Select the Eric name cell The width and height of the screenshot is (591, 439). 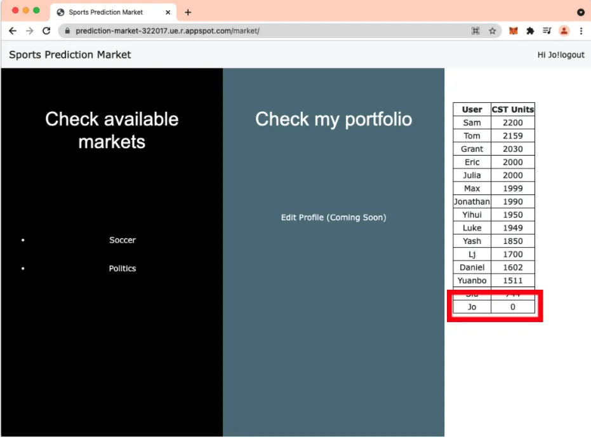472,162
